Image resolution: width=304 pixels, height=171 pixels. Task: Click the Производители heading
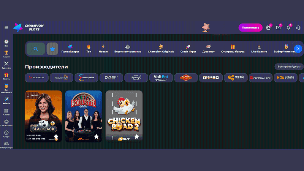tap(46, 67)
